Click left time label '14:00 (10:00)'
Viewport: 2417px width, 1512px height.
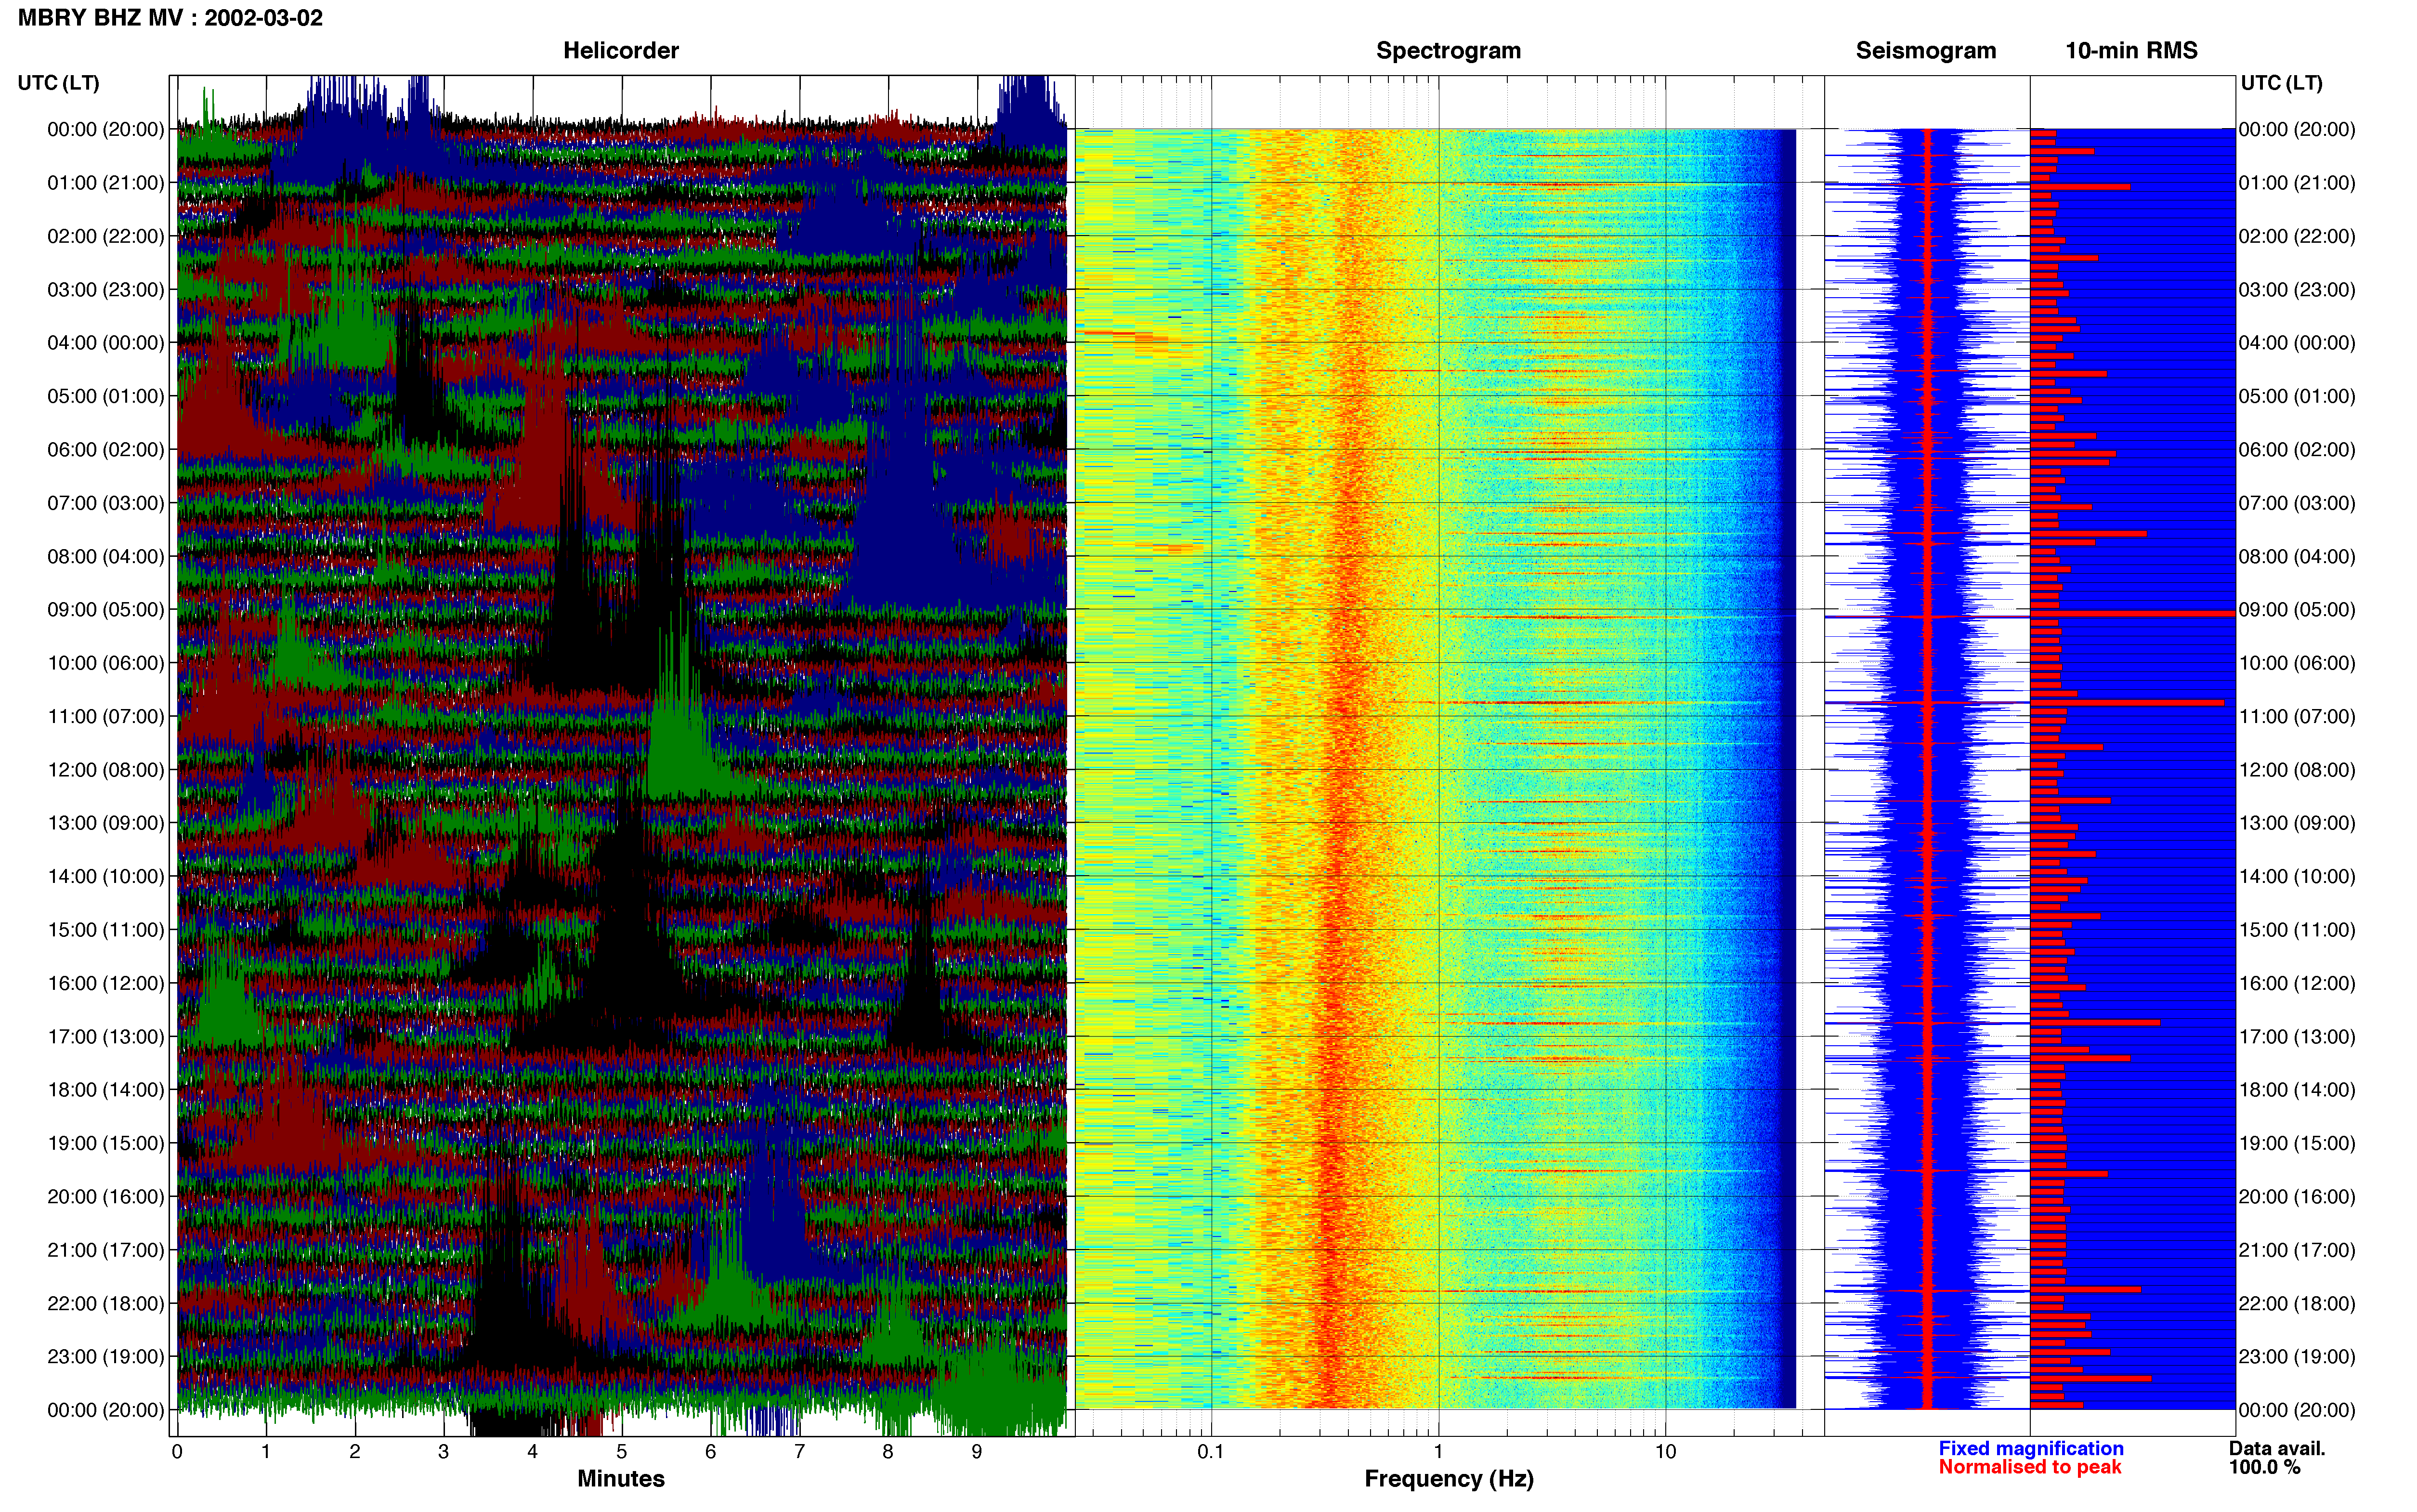click(106, 877)
